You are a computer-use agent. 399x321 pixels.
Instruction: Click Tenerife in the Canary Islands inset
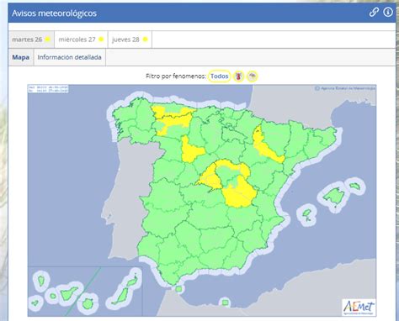68,293
